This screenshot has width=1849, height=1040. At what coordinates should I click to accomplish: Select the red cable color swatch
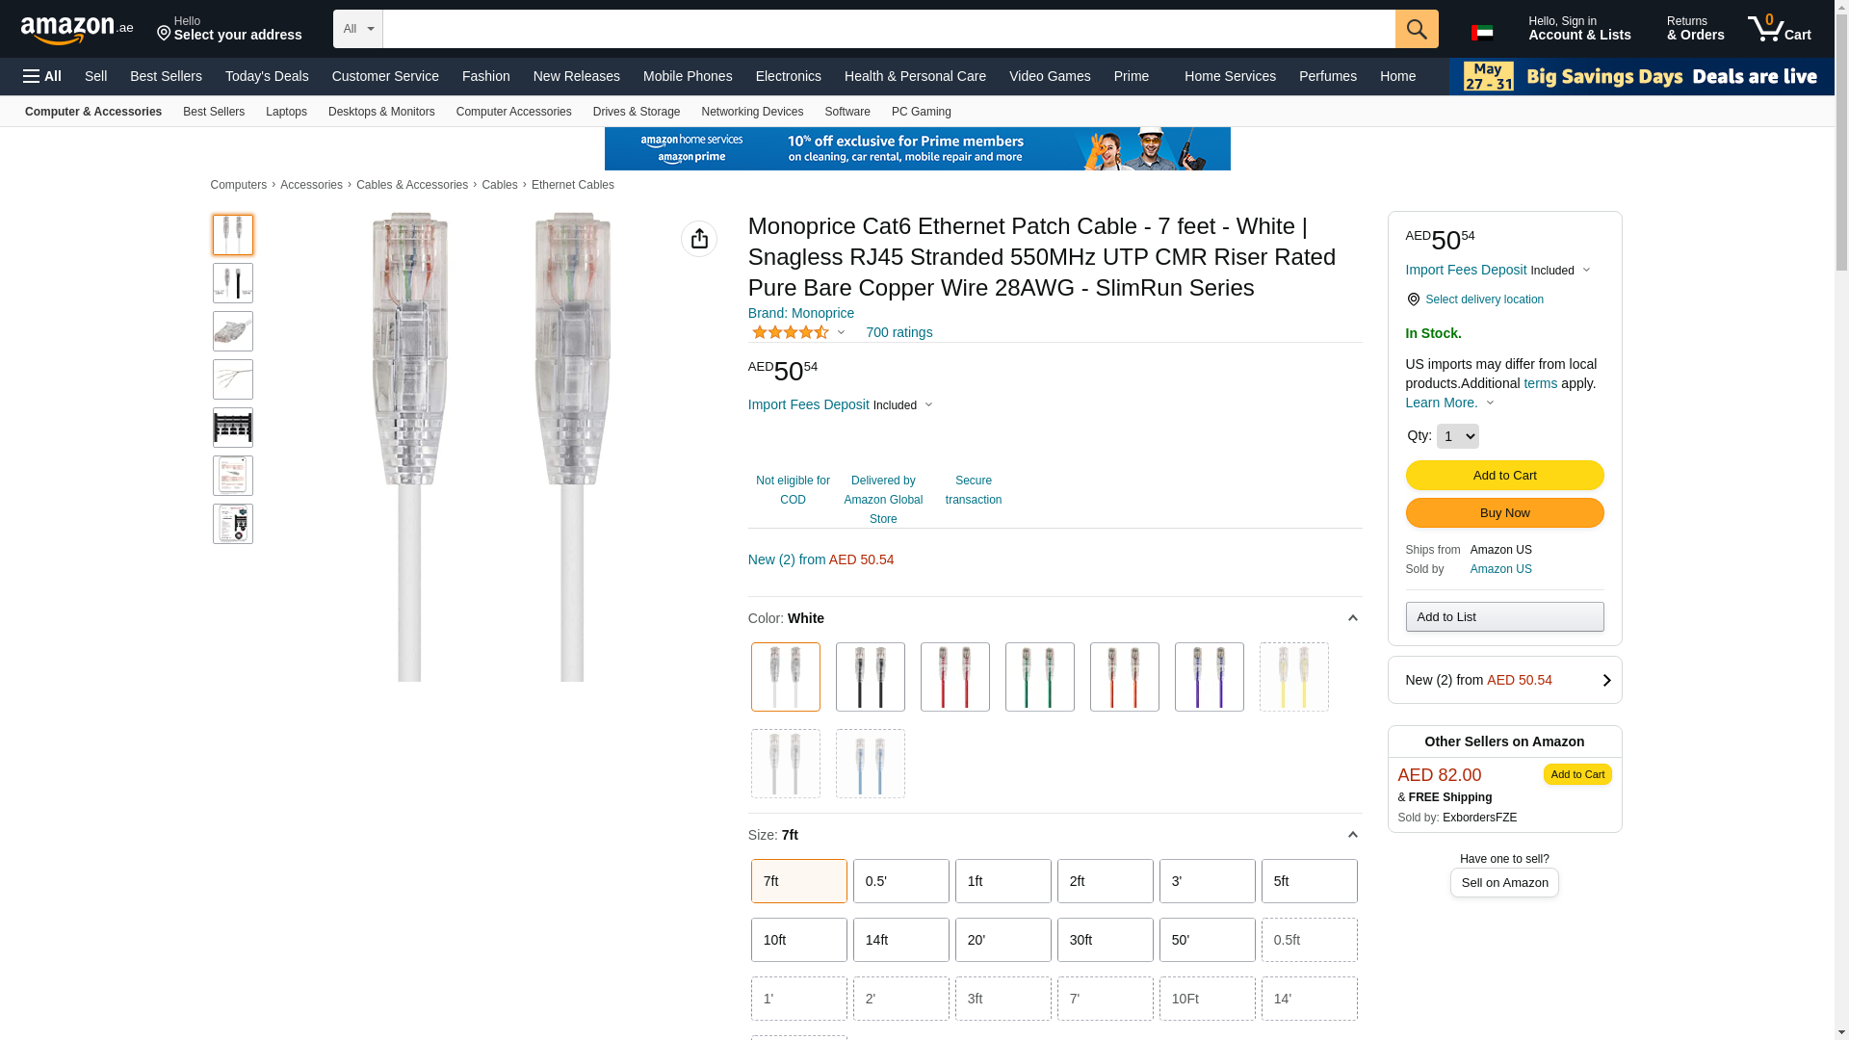pyautogui.click(x=954, y=677)
